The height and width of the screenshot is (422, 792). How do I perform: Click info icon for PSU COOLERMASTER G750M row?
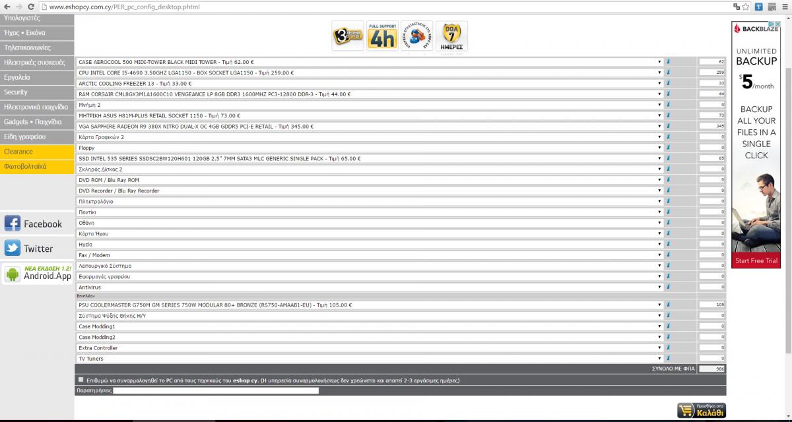[x=668, y=305]
